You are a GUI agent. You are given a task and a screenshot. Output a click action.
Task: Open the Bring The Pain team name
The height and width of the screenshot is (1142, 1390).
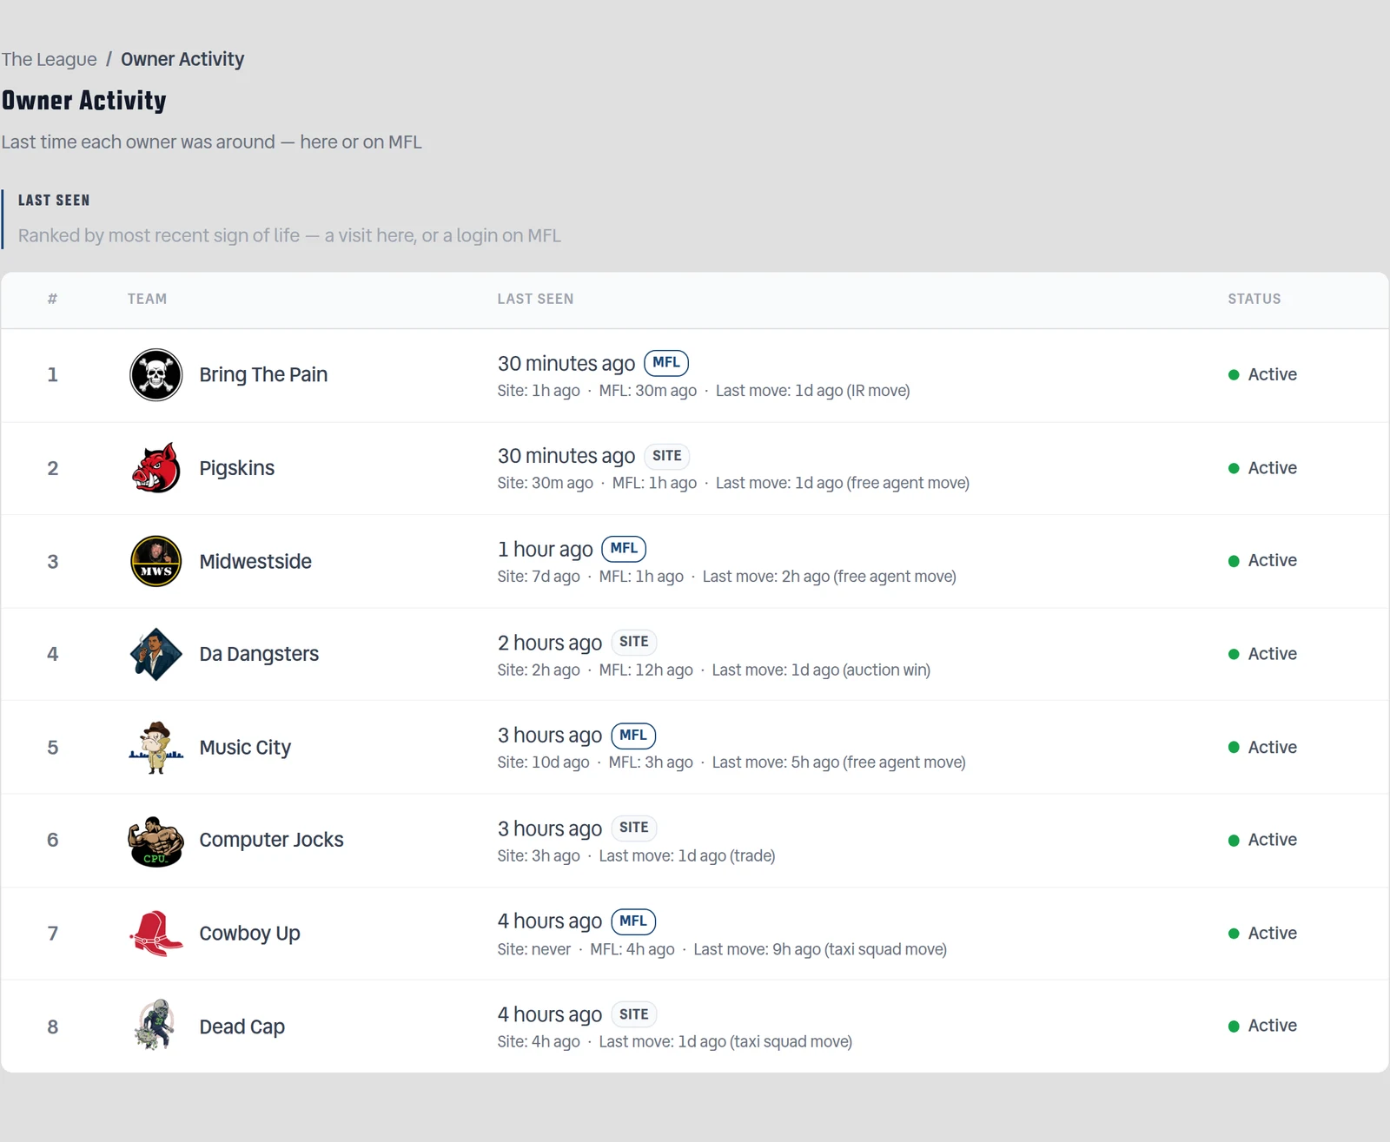click(263, 374)
